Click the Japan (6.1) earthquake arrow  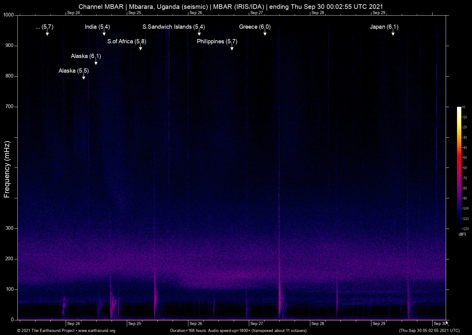point(393,33)
